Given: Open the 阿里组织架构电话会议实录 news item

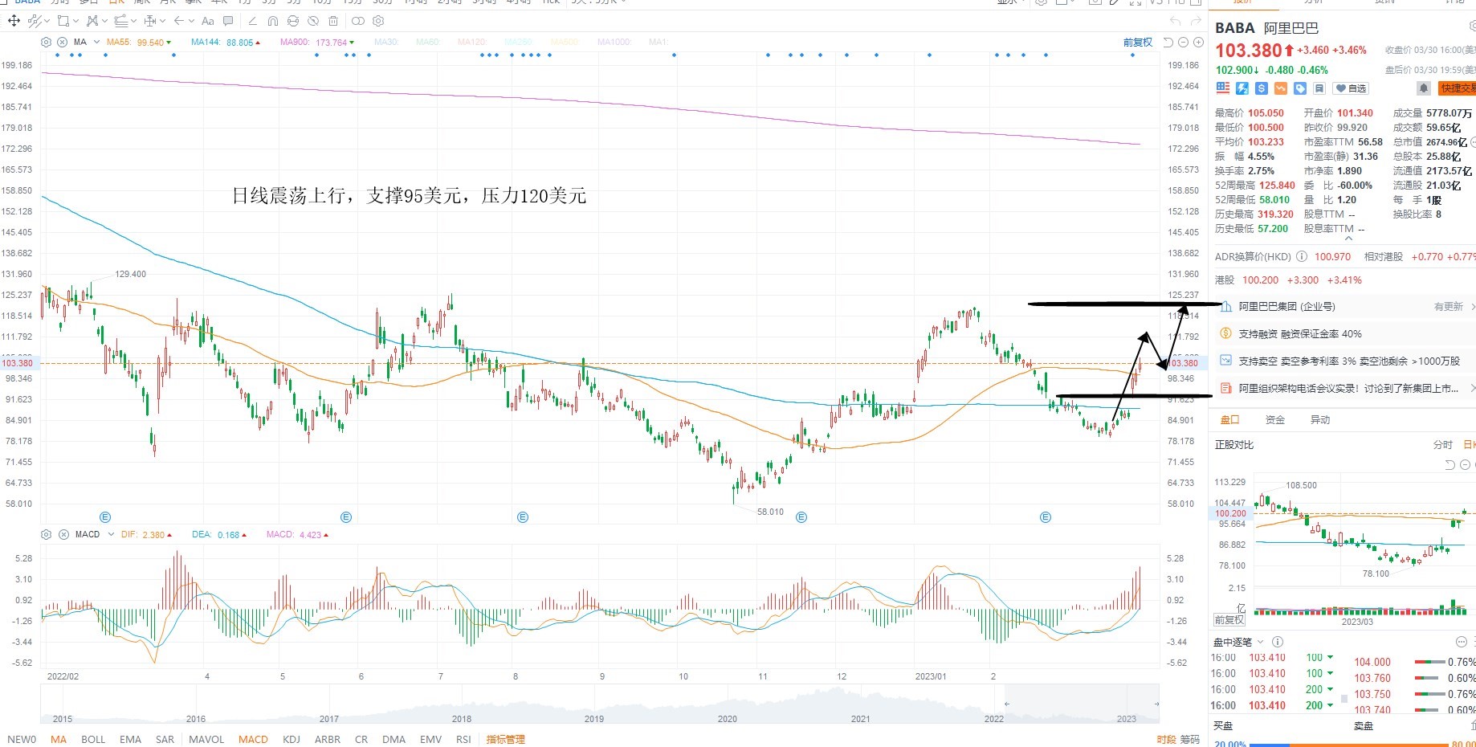Looking at the screenshot, I should tap(1348, 388).
